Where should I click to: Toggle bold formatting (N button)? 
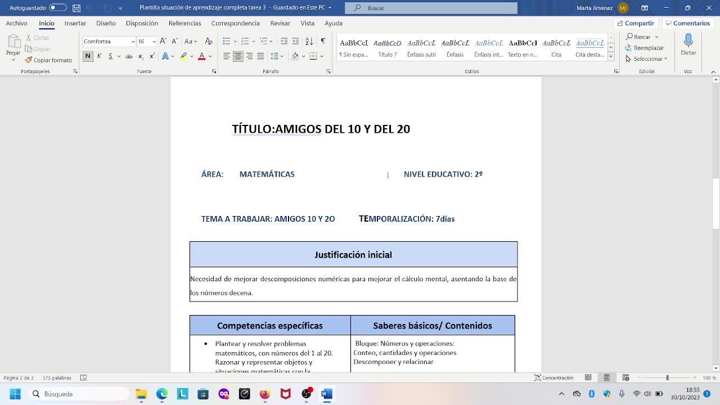[x=88, y=56]
